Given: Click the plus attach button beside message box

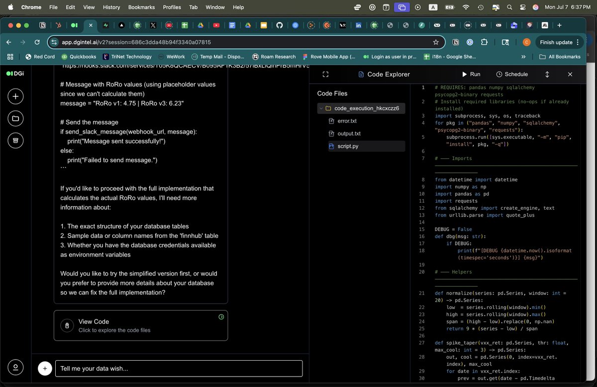Looking at the screenshot, I should pyautogui.click(x=45, y=369).
